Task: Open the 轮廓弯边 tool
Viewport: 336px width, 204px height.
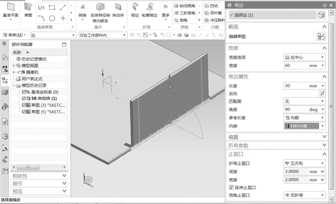Action: 150,11
